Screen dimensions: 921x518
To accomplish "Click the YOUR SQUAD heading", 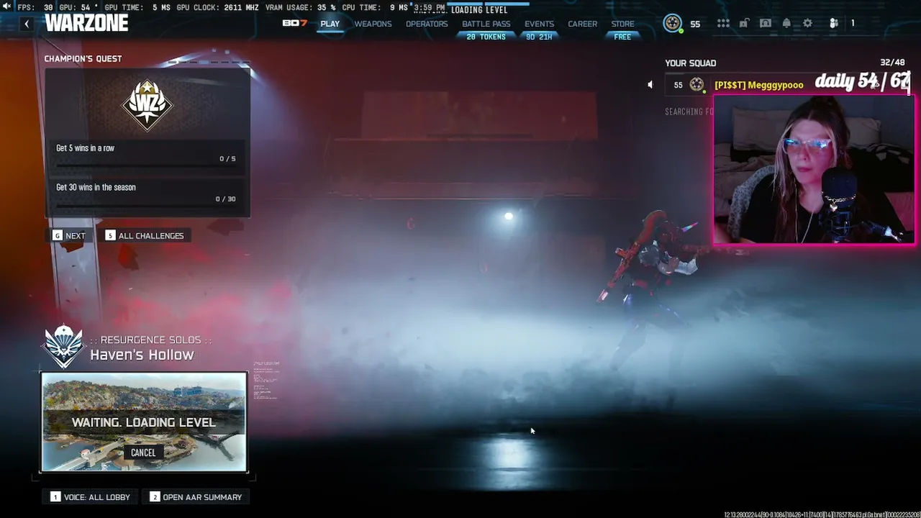I will point(691,63).
